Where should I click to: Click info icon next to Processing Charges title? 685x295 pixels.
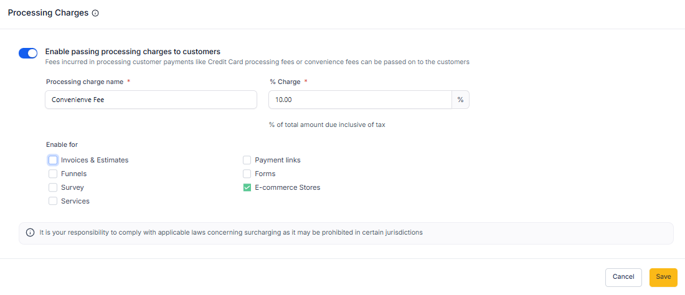pos(95,13)
